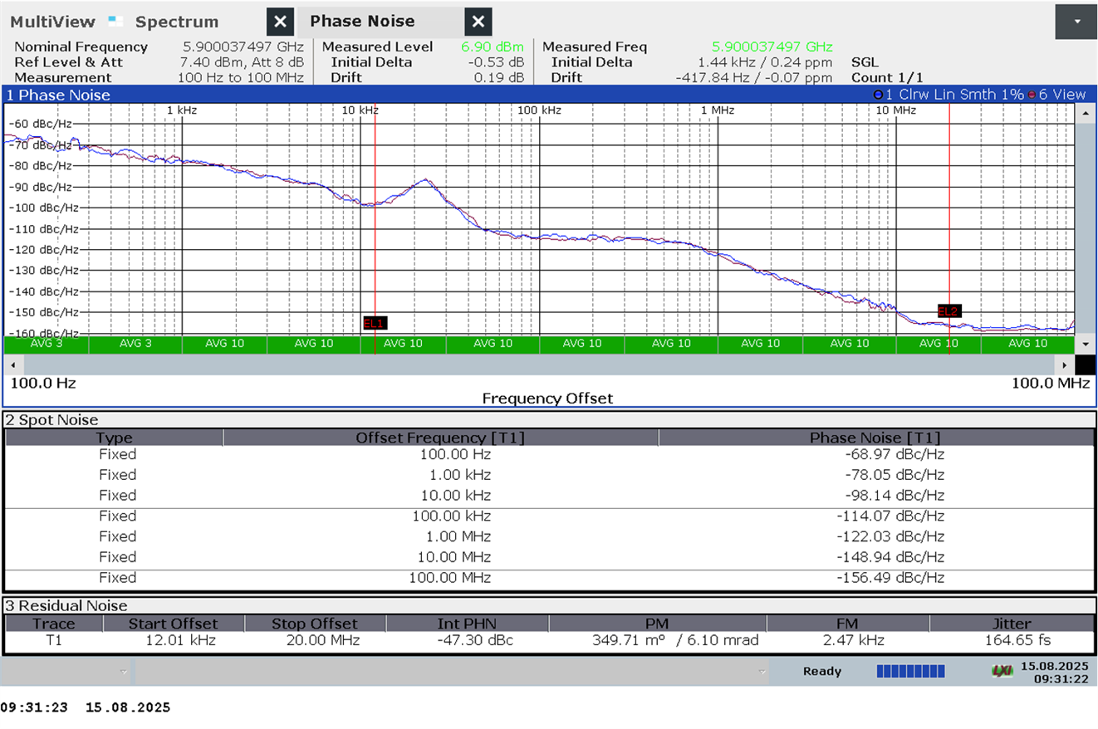Click the Frequency Offset axis label

tap(547, 399)
